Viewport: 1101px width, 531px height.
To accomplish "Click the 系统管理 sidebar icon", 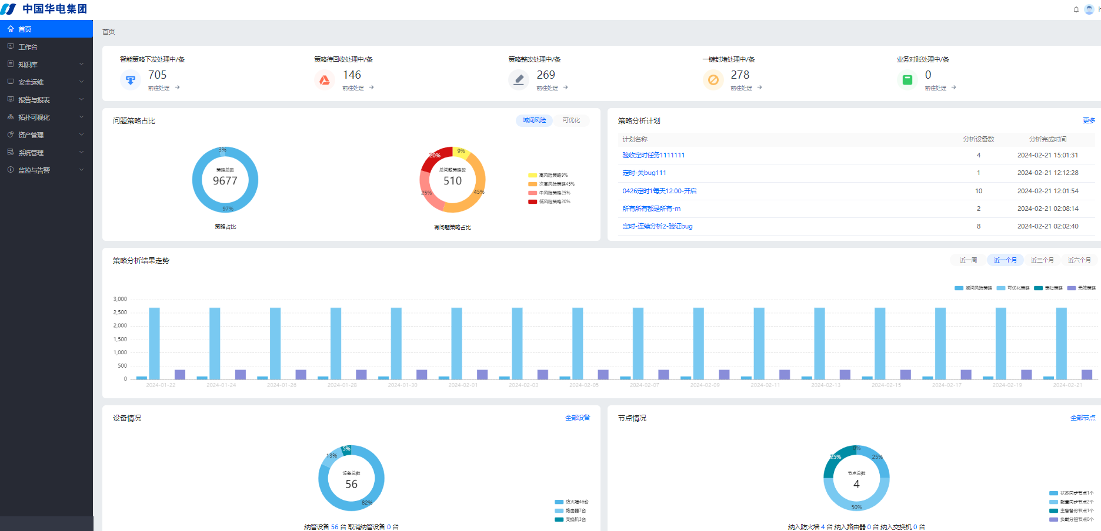I will tap(11, 152).
